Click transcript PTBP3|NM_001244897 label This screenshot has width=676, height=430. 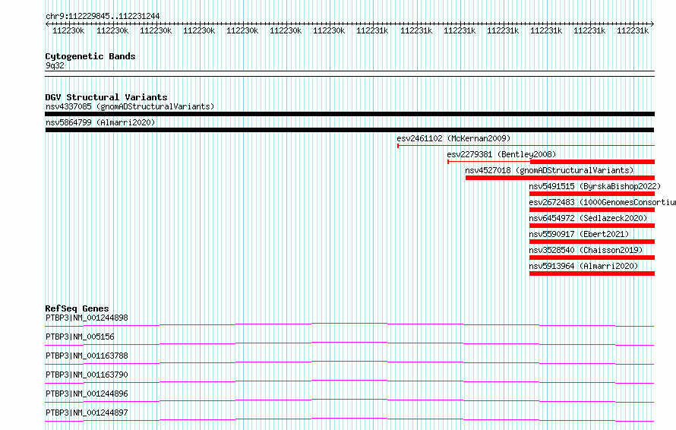pyautogui.click(x=87, y=413)
